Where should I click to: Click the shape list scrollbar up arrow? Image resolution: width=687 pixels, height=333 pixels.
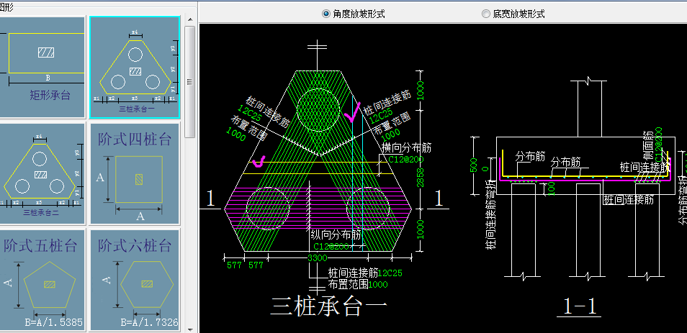[189, 19]
